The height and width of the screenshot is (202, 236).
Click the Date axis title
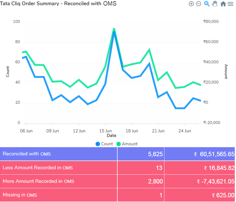click(111, 136)
